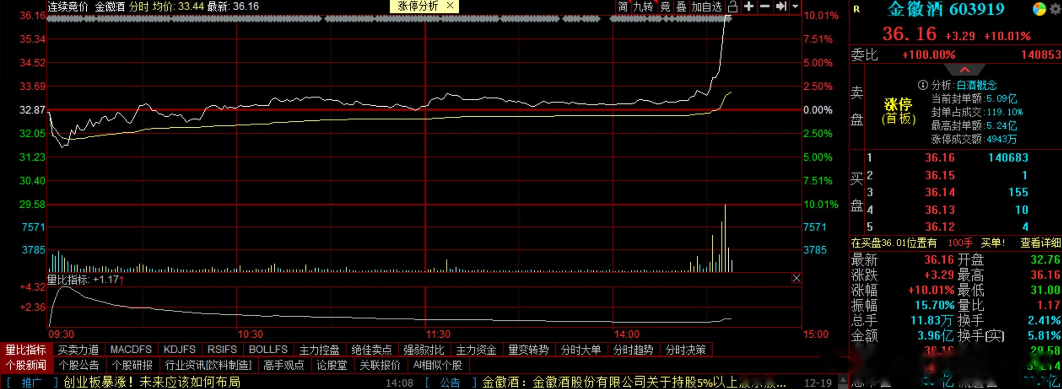Click bid level 4 price 36.13
This screenshot has width=1062, height=389.
tap(939, 210)
